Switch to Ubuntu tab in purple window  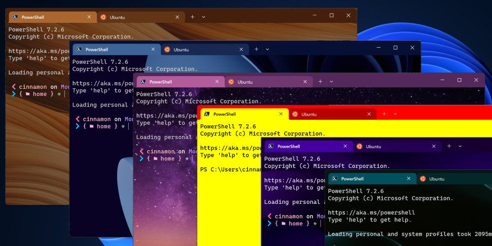tap(397, 146)
